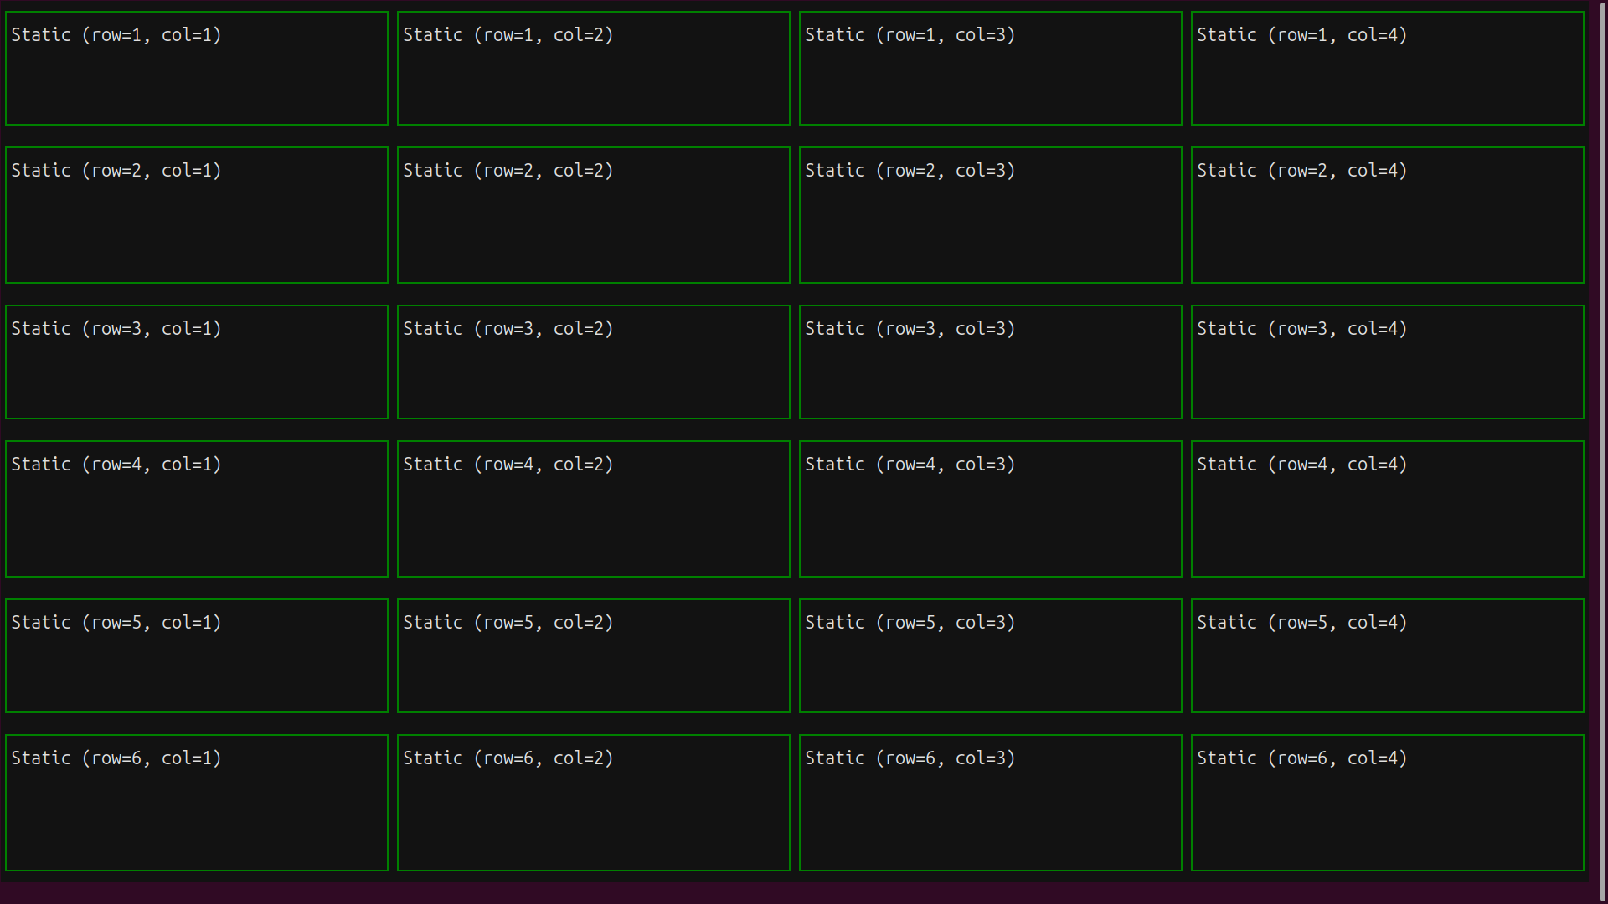Select the Static (row=1, col=2) cell
The height and width of the screenshot is (904, 1608).
(593, 68)
